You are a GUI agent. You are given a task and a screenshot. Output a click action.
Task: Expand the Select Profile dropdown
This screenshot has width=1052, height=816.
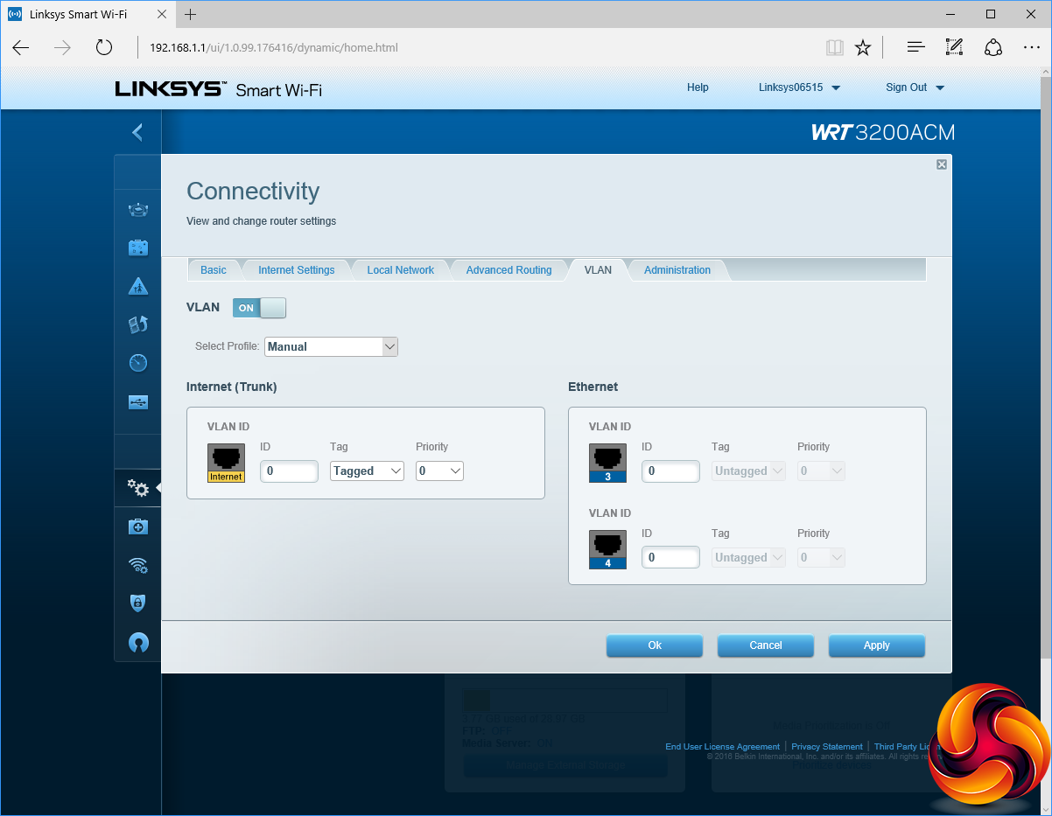[x=331, y=346]
